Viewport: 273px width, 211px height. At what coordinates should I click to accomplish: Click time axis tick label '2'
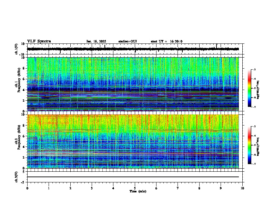tap(70, 188)
